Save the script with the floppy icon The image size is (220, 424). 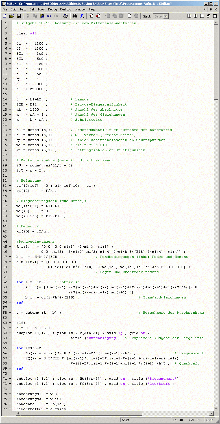(x=18, y=16)
